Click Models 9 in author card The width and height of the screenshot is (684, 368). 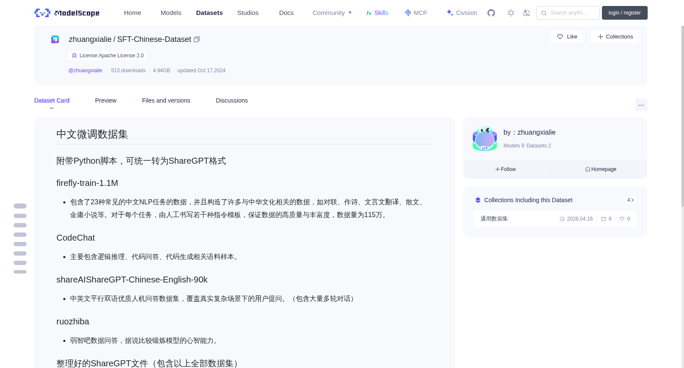[513, 146]
